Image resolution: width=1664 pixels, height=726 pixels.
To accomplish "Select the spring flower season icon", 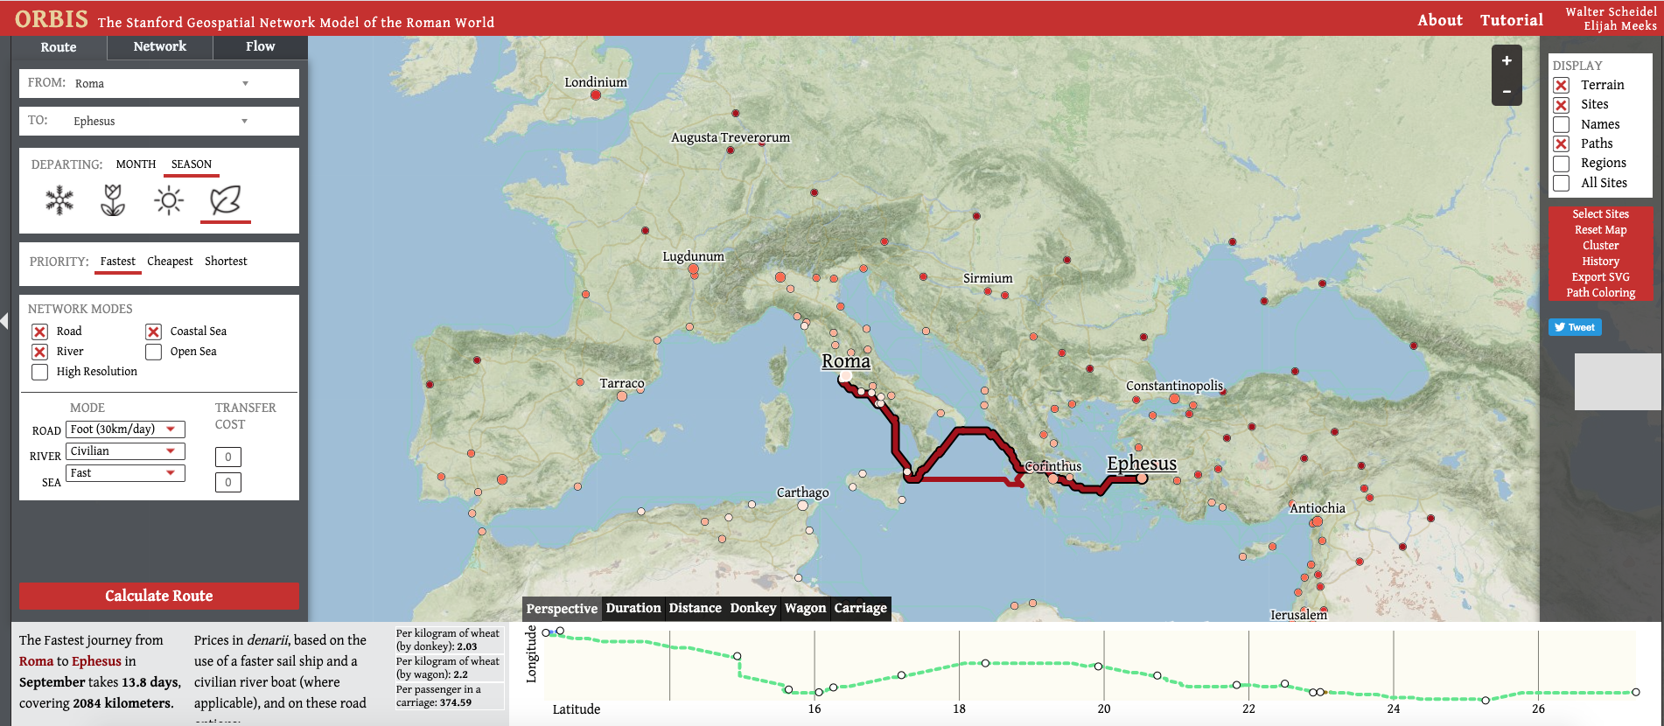I will point(113,200).
